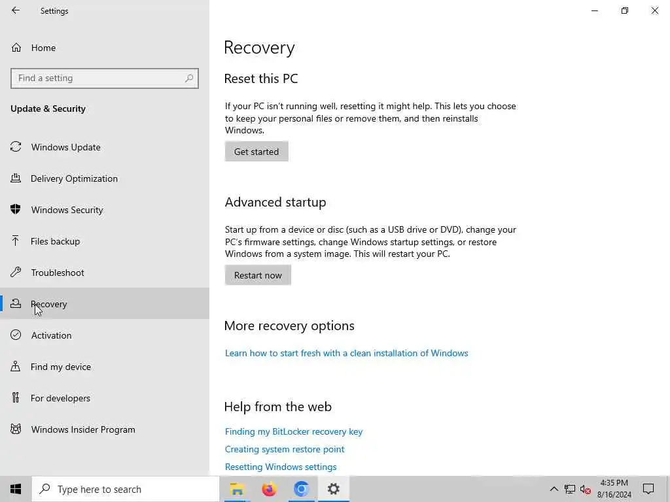Open File Explorer from the taskbar
Viewport: 670px width, 502px height.
click(237, 489)
